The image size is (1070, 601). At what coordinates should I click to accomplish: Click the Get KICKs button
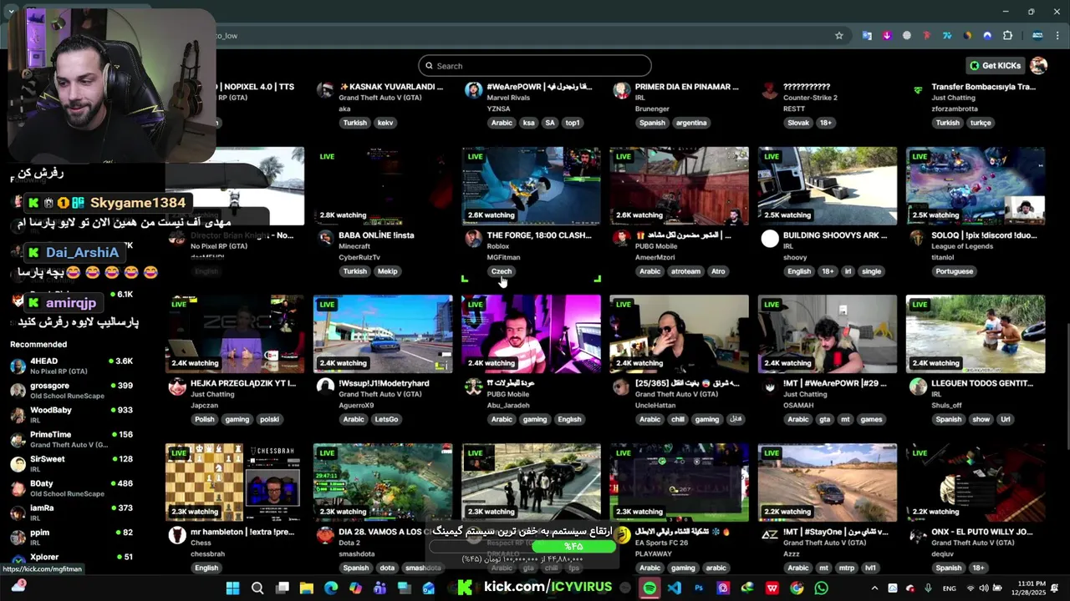pyautogui.click(x=995, y=66)
